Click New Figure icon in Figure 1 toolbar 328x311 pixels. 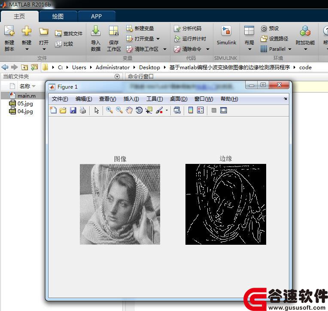click(x=53, y=110)
